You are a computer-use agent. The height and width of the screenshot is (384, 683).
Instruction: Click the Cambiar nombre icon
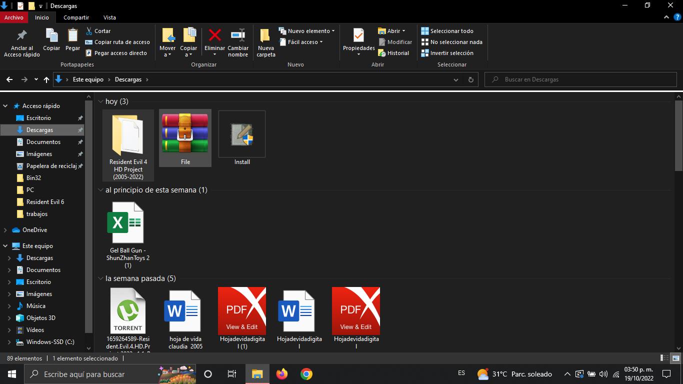[x=238, y=35]
